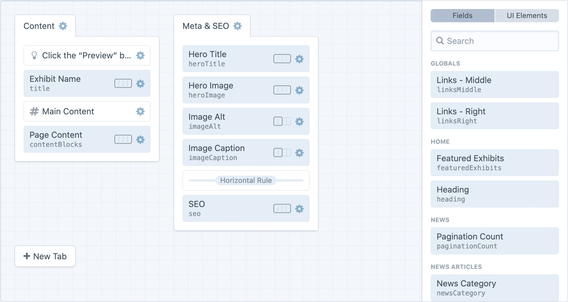This screenshot has height=302, width=568.
Task: Select the Horizontal Rule element
Action: coord(246,180)
